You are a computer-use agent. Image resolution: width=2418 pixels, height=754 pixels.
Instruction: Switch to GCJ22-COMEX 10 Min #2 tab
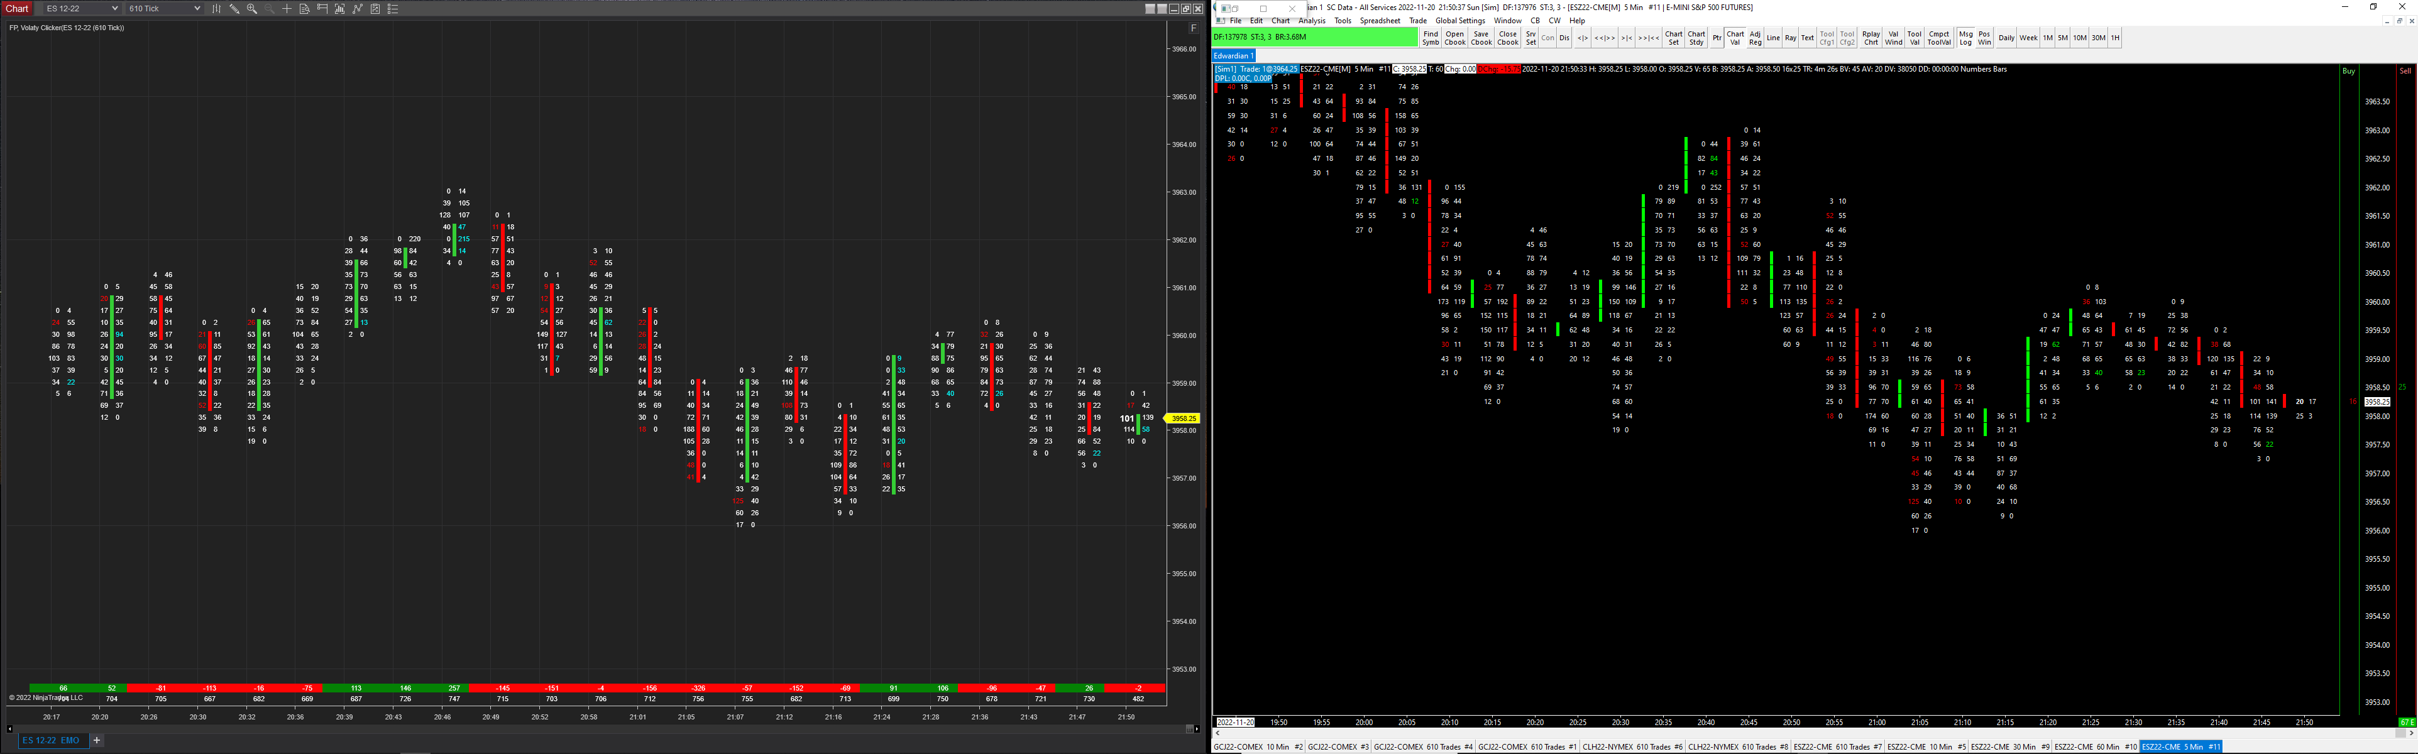1258,746
